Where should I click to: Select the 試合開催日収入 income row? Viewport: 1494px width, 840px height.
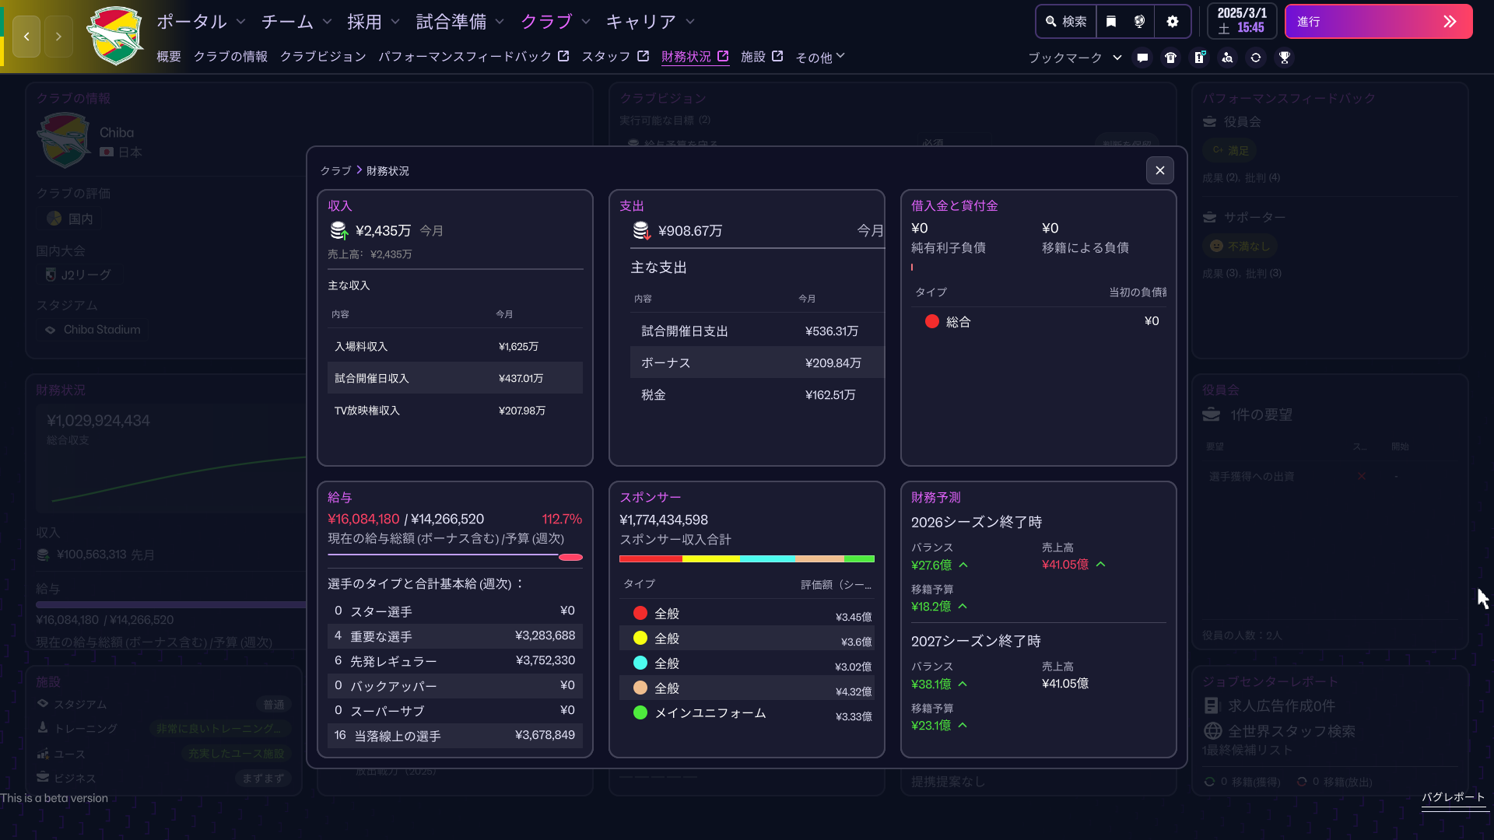pos(455,378)
